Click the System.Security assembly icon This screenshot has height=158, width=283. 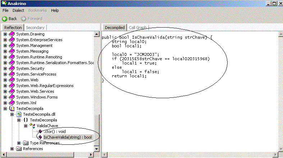point(12,68)
